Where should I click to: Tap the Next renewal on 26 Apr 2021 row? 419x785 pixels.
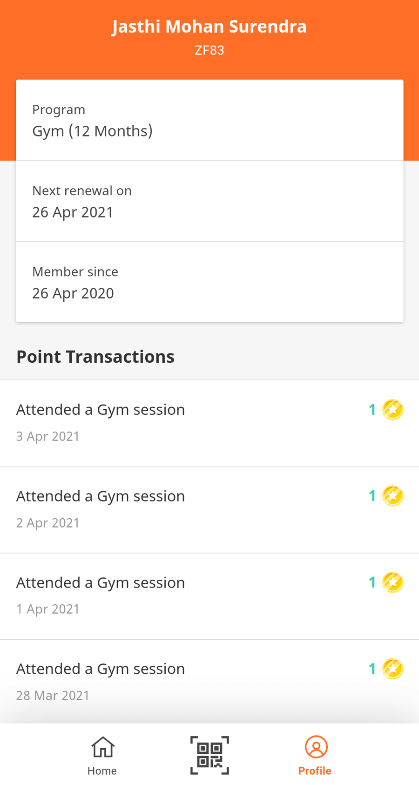(x=209, y=201)
